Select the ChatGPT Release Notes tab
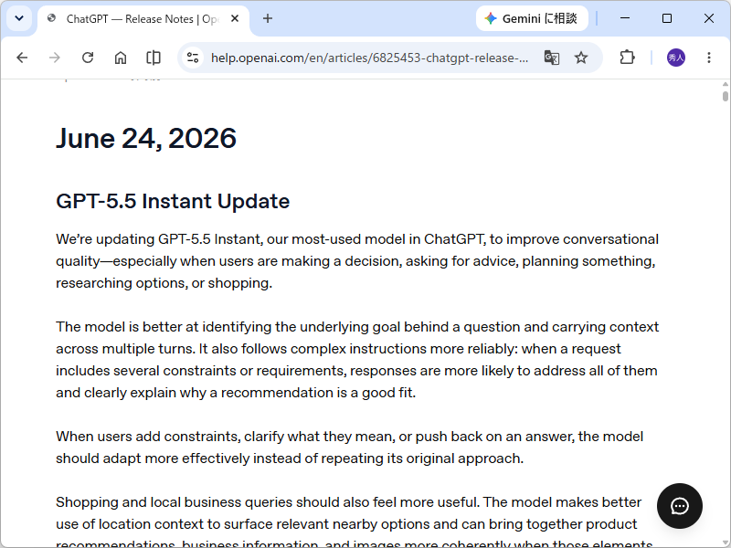The width and height of the screenshot is (731, 548). pos(143,19)
